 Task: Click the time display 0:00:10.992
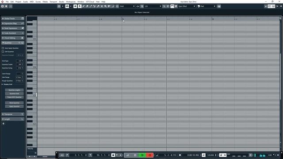click(x=193, y=155)
